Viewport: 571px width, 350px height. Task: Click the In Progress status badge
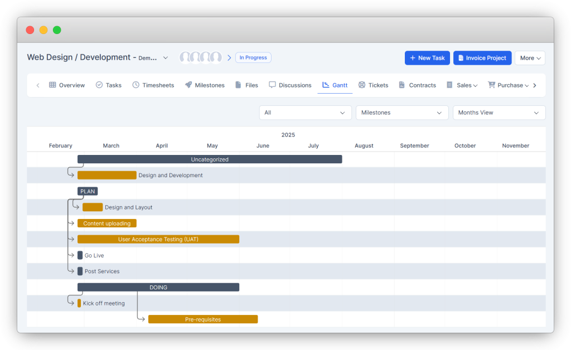point(253,57)
